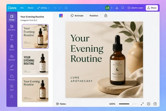Screen dimensions: 166x111
Task: Click the Animate button
Action: [77, 16]
